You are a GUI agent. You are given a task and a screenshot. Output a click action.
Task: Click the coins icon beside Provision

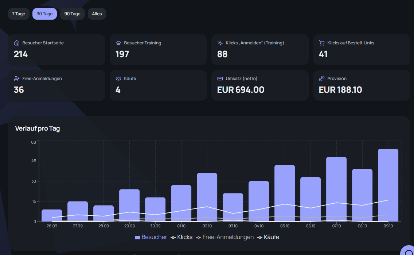click(x=321, y=79)
